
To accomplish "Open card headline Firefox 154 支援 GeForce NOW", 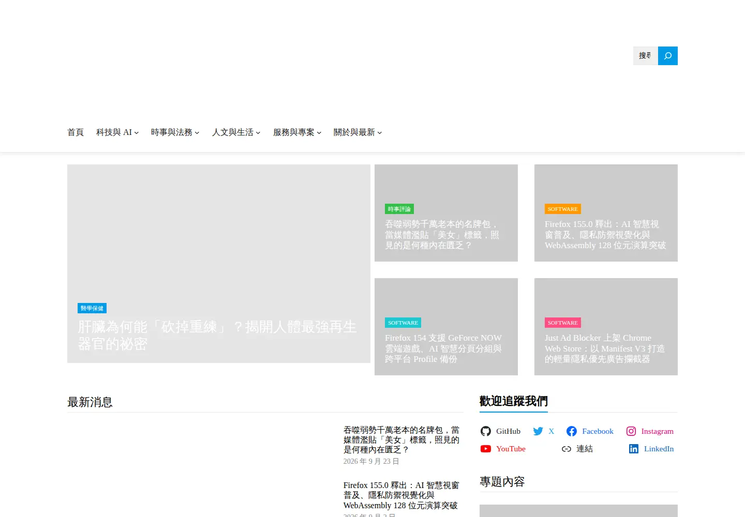I will click(x=443, y=348).
